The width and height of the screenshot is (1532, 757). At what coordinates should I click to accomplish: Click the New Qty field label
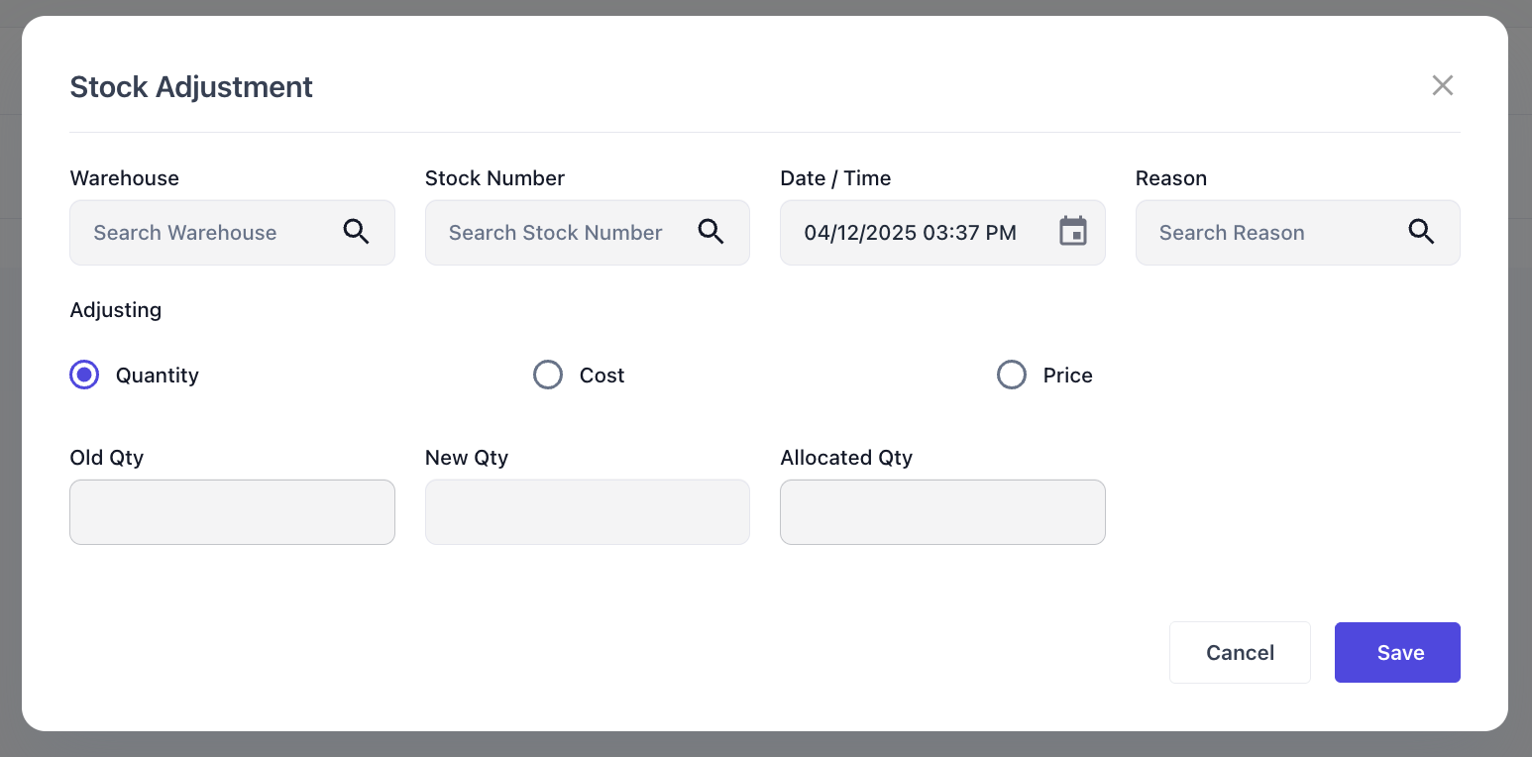coord(467,458)
